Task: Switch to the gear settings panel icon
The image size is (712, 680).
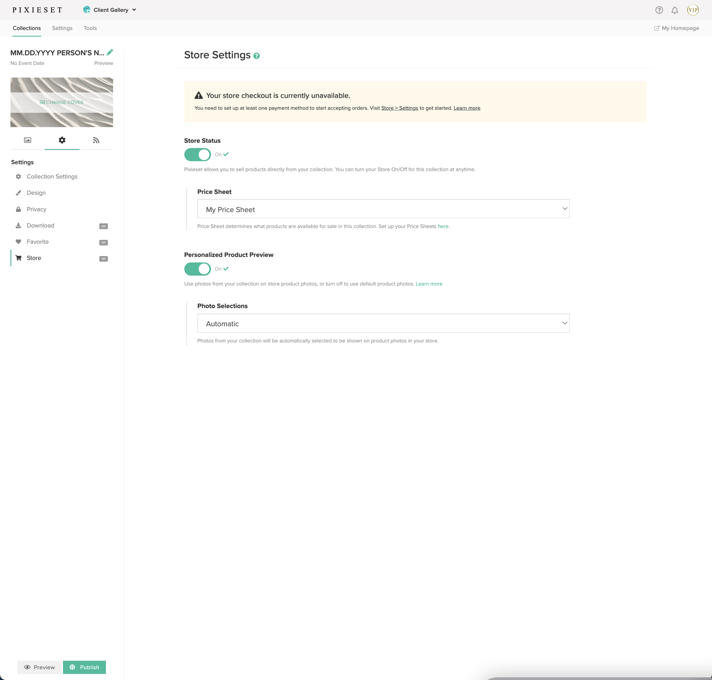Action: 62,140
